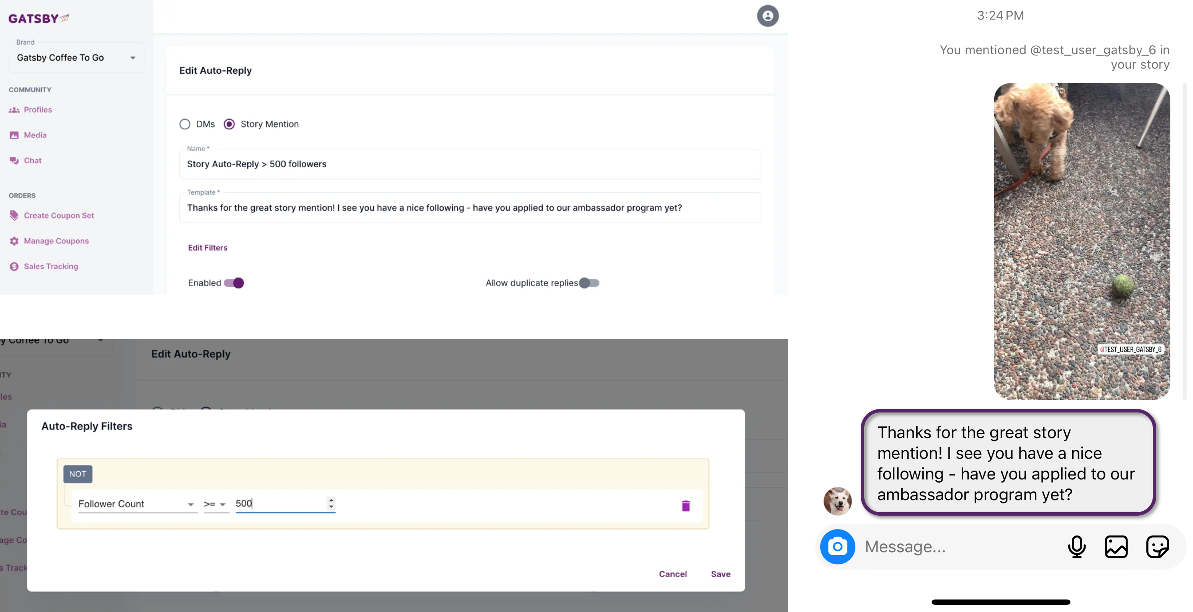Click the Sales Tracking dollar icon
Viewport: 1193px width, 612px height.
(x=15, y=267)
